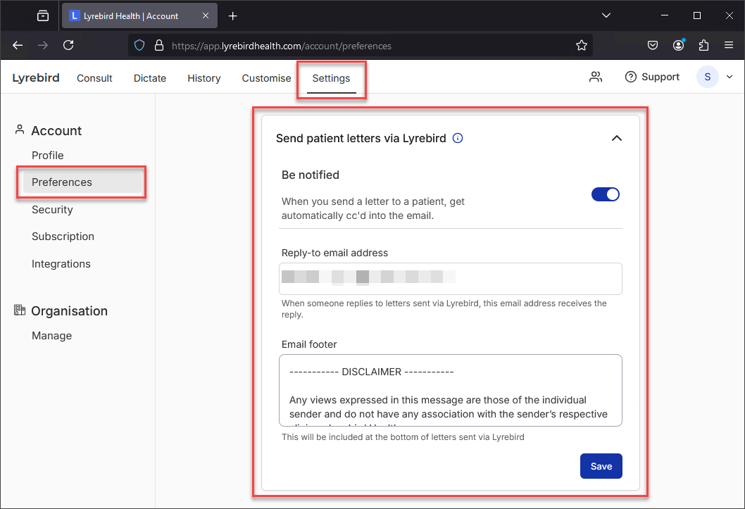
Task: Bookmark this page with the star
Action: [581, 46]
